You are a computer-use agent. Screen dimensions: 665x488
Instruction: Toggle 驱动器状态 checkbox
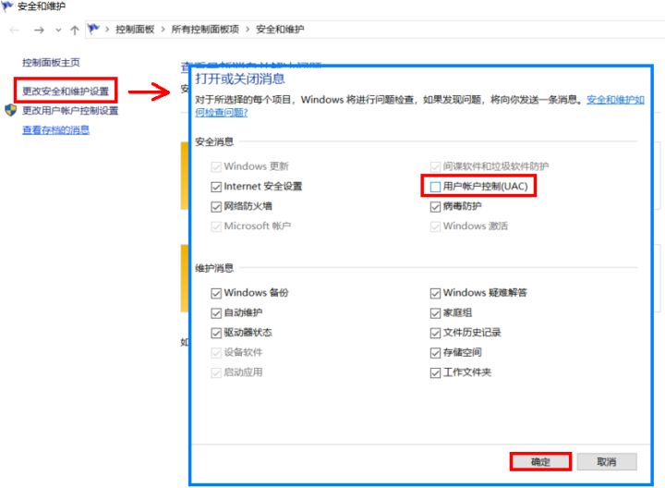(216, 333)
